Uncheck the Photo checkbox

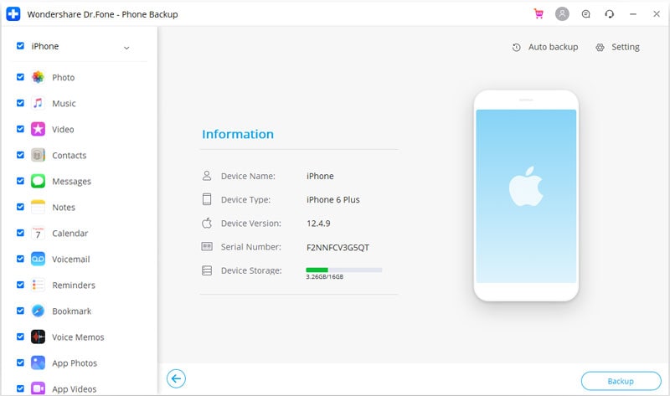pos(20,77)
